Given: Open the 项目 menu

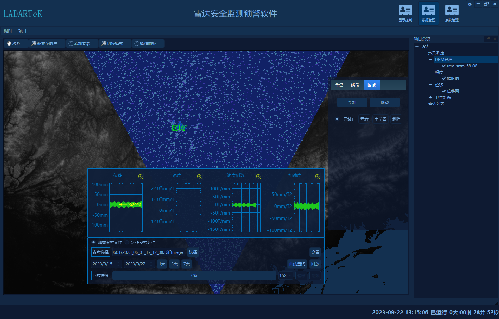Looking at the screenshot, I should pyautogui.click(x=22, y=31).
